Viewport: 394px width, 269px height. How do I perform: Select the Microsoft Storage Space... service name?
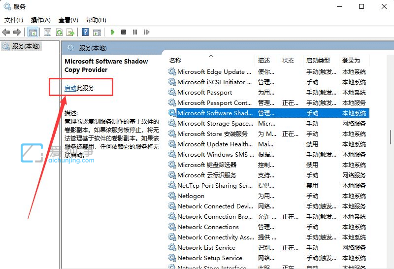pyautogui.click(x=215, y=123)
